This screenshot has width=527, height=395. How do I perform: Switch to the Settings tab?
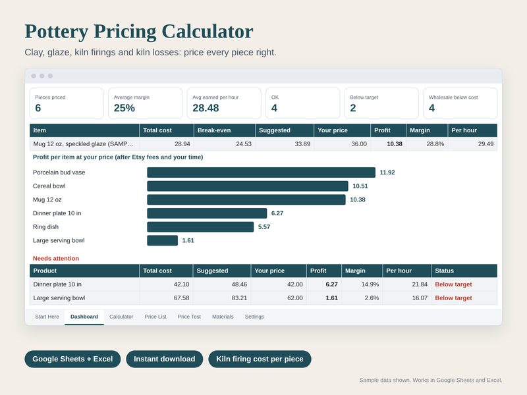point(254,317)
